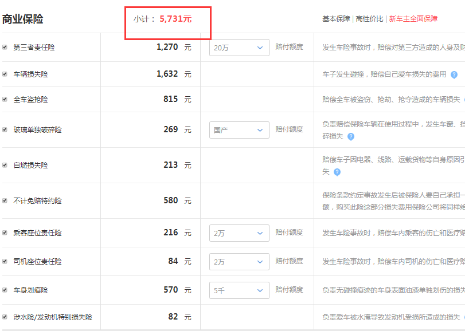This screenshot has height=331, width=465.
Task: Open the 国产 glass type dropdown
Action: 239,130
